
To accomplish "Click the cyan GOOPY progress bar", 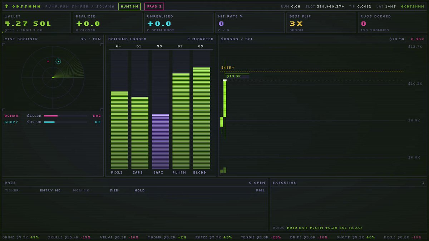I will [49, 122].
